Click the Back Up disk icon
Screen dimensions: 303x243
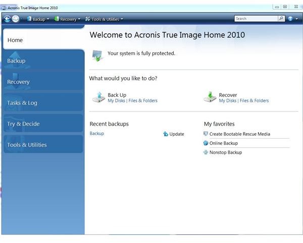pyautogui.click(x=98, y=97)
